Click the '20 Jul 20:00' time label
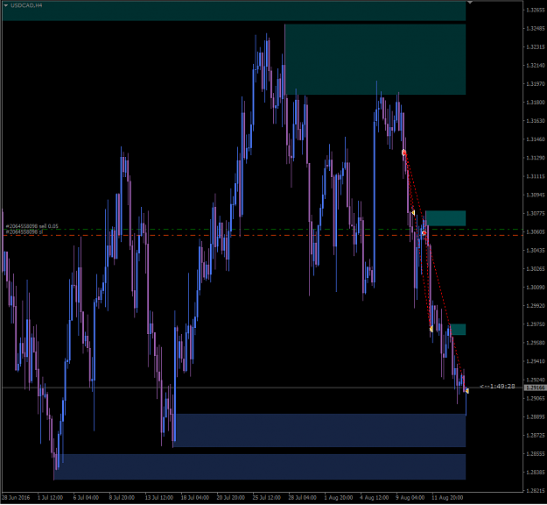547x505 pixels. pos(230,498)
